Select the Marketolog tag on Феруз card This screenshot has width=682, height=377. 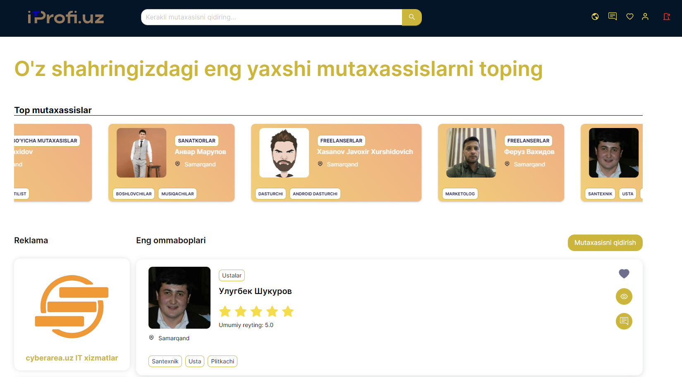[460, 194]
